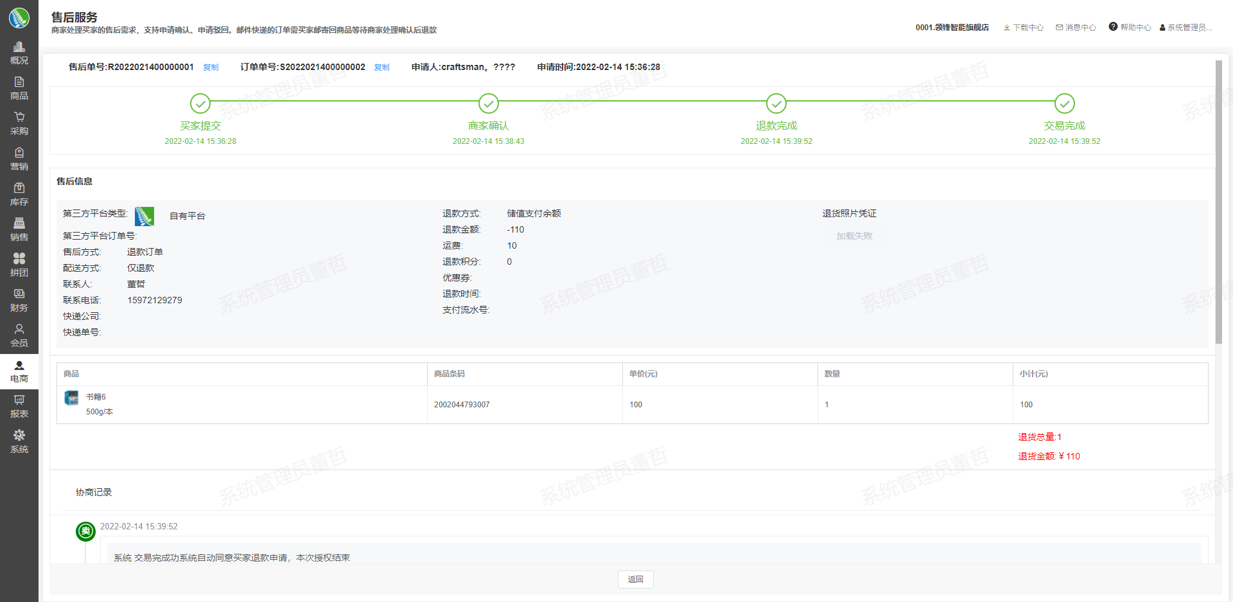The image size is (1233, 602).
Task: Click the 系统管理员 user icon
Action: [1162, 28]
